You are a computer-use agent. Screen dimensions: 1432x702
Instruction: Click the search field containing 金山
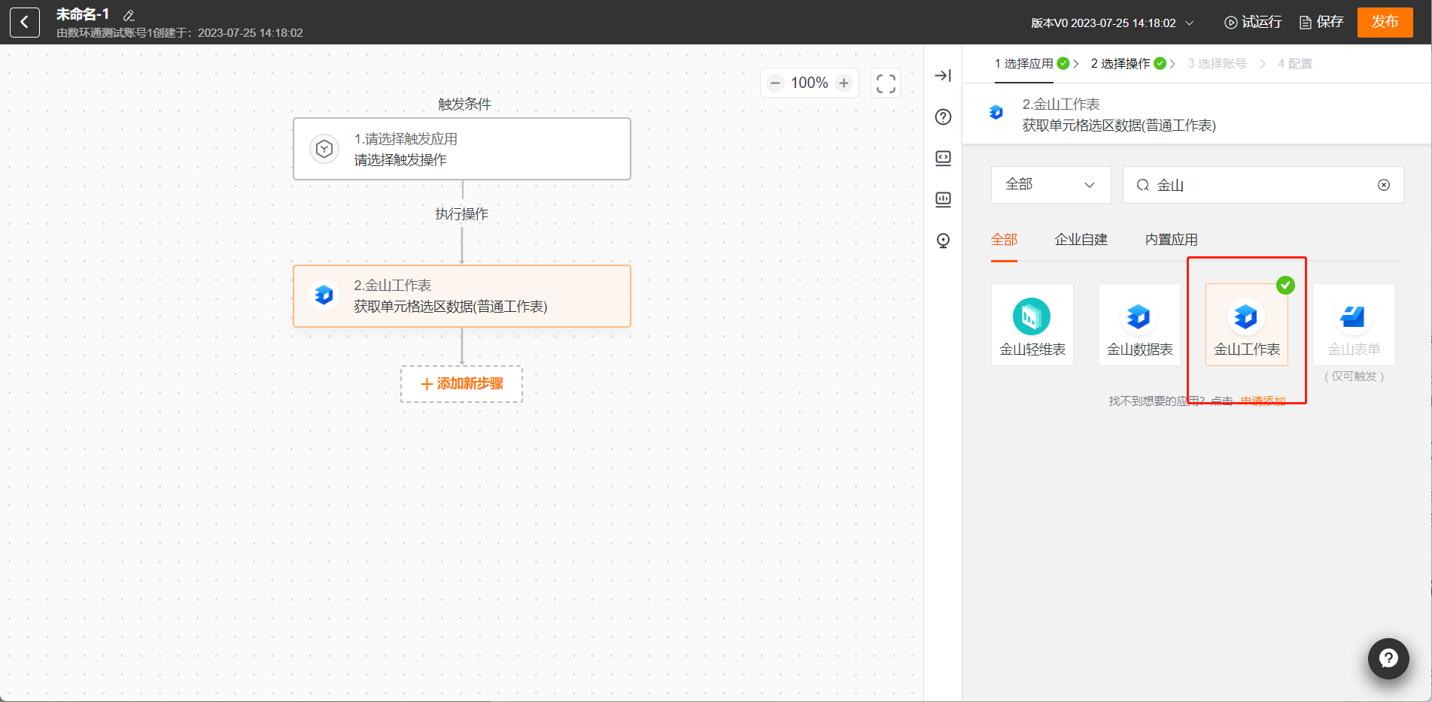click(x=1263, y=185)
